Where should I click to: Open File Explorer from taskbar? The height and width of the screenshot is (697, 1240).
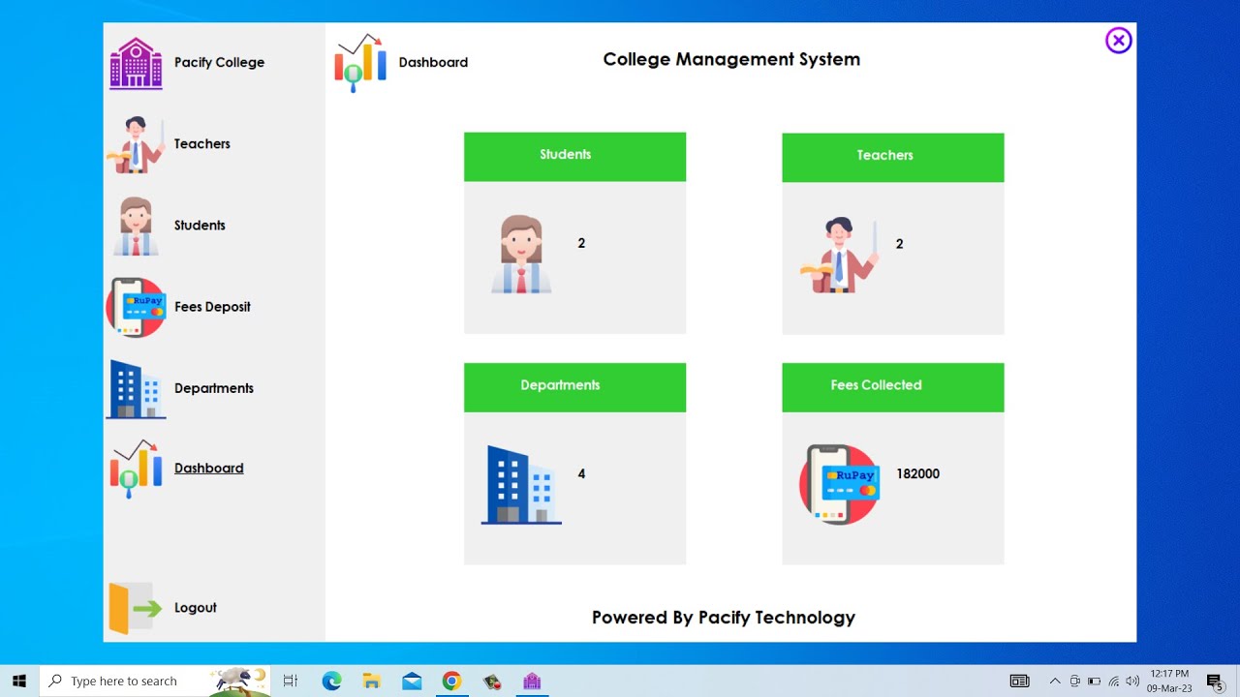(x=372, y=681)
